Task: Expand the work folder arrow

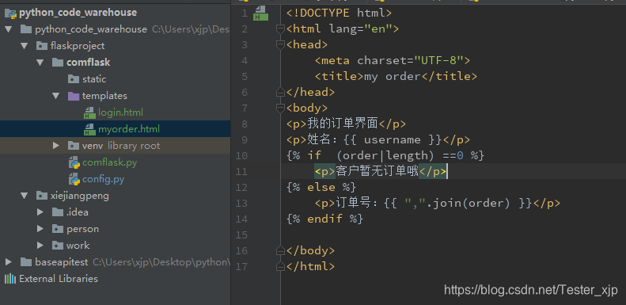Action: click(x=40, y=246)
